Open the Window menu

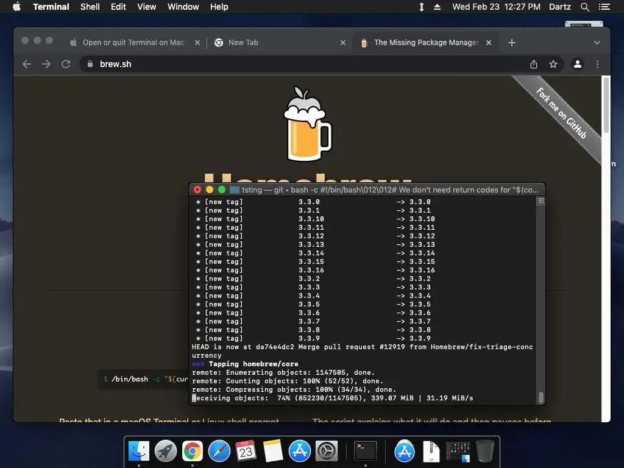coord(183,7)
